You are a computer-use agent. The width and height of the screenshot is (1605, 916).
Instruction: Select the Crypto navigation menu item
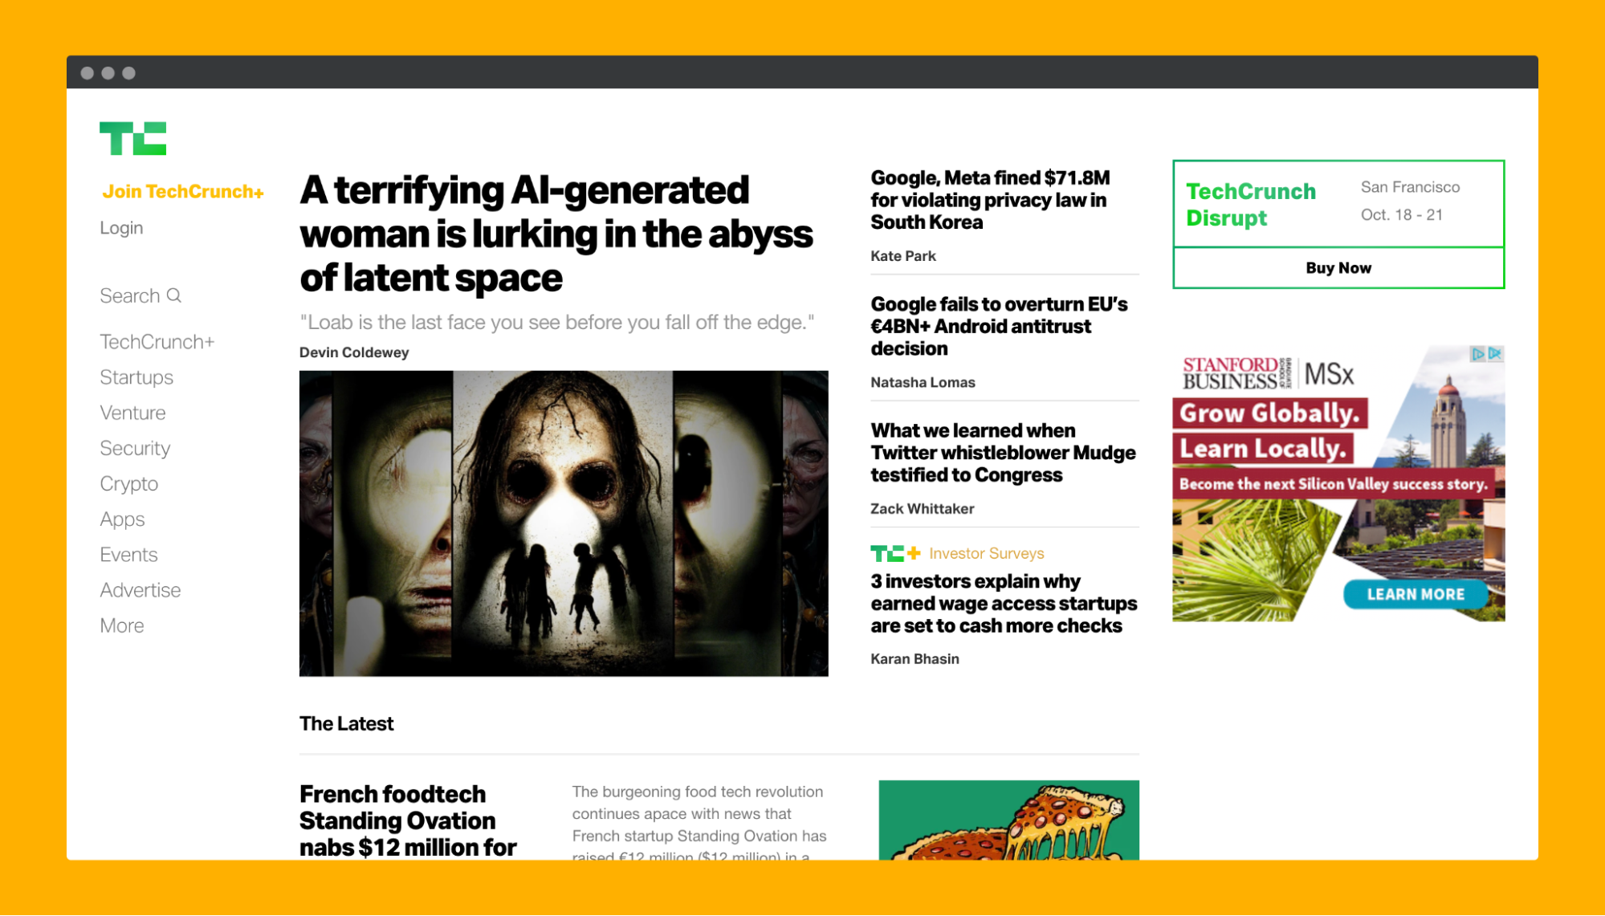coord(128,482)
